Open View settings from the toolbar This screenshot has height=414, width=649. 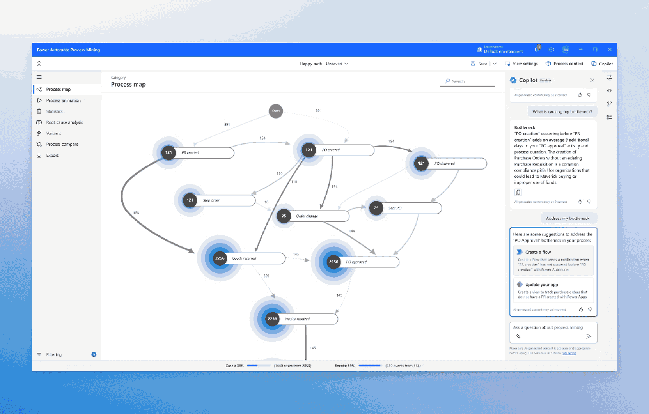click(521, 64)
